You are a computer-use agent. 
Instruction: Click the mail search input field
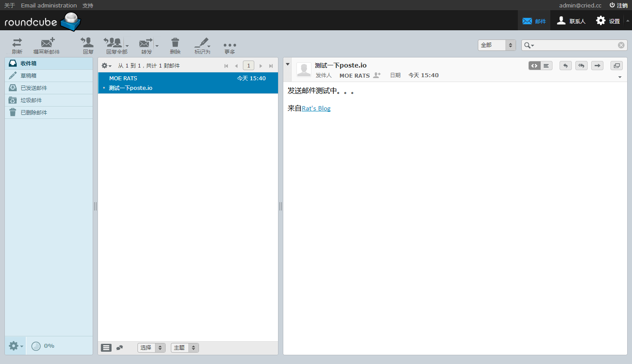pyautogui.click(x=576, y=45)
